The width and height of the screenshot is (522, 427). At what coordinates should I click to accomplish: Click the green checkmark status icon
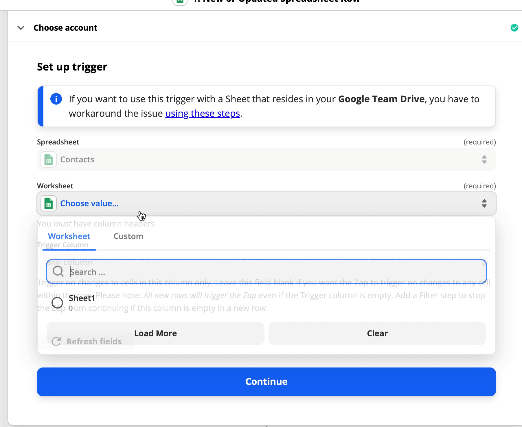click(x=514, y=28)
